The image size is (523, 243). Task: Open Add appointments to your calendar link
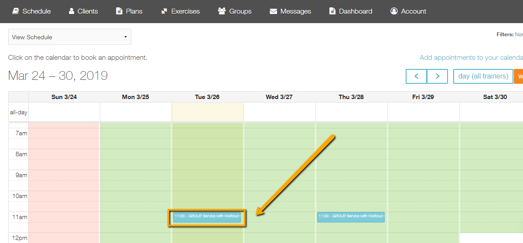tap(471, 58)
